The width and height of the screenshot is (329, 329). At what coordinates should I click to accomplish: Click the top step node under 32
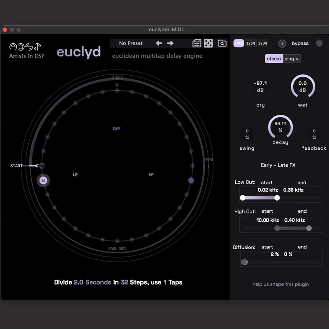[117, 90]
